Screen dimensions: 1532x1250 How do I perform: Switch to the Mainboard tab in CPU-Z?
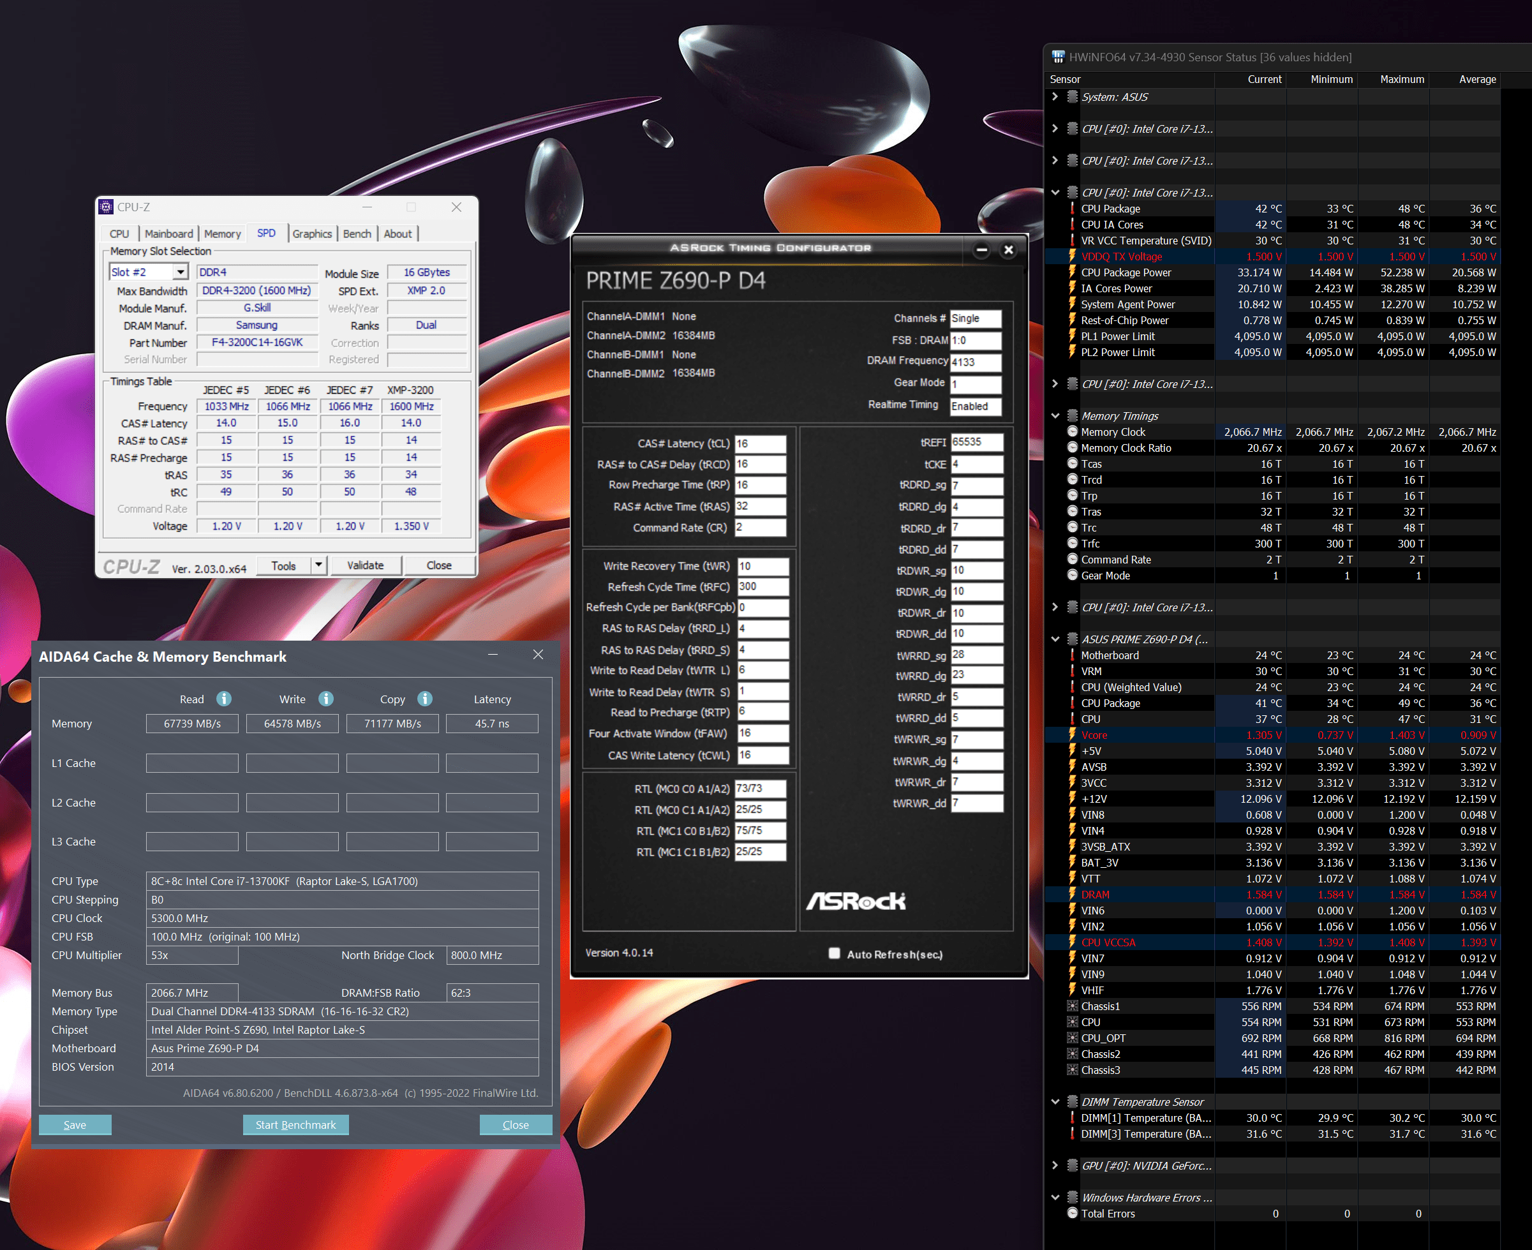tap(168, 234)
